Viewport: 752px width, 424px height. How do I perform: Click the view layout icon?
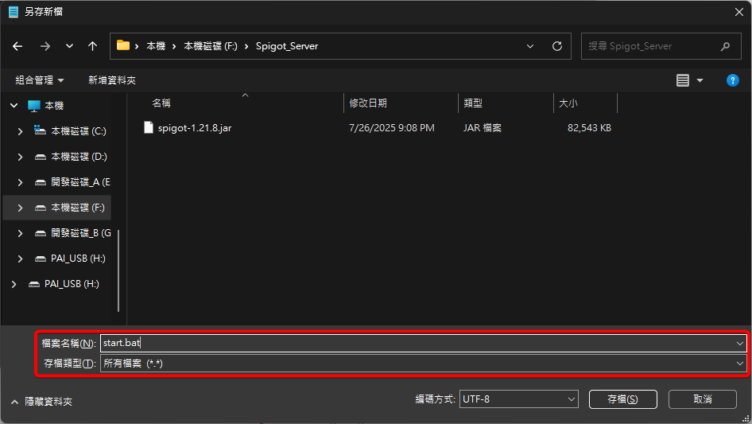(x=683, y=80)
